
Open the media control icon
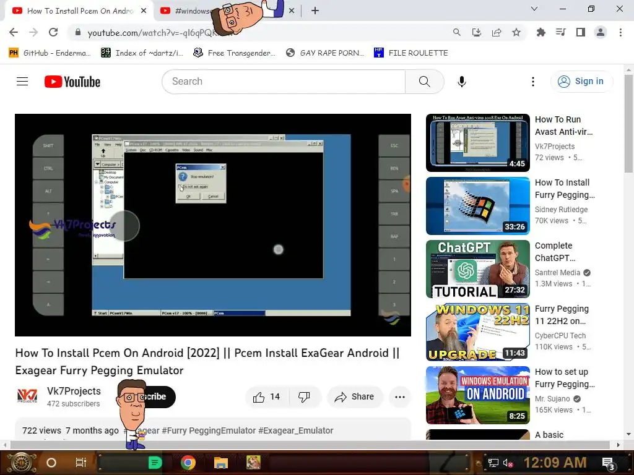point(560,32)
